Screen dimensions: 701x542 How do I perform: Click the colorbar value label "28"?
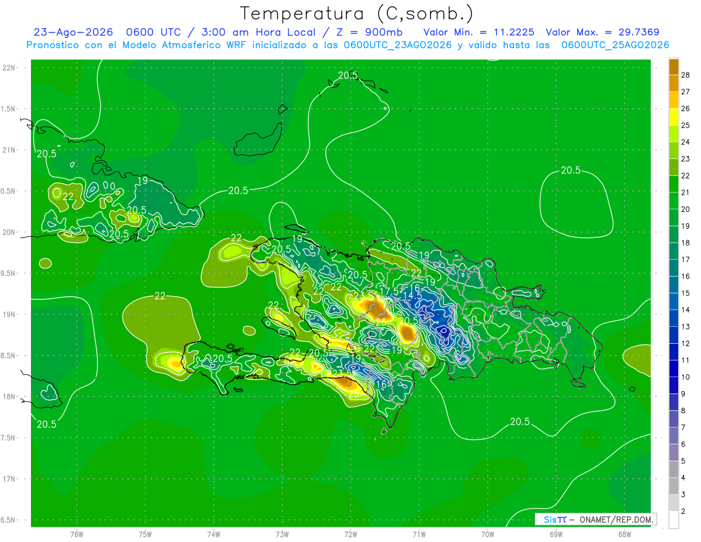coord(685,75)
